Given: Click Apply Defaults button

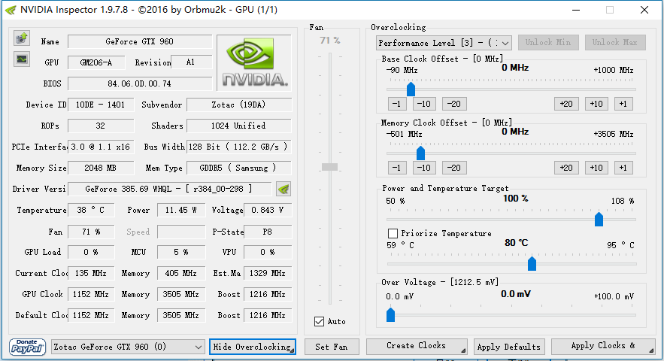Looking at the screenshot, I should [x=509, y=347].
